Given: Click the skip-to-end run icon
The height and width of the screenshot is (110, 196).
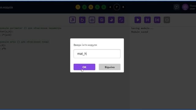Looking at the screenshot, I should (157, 20).
